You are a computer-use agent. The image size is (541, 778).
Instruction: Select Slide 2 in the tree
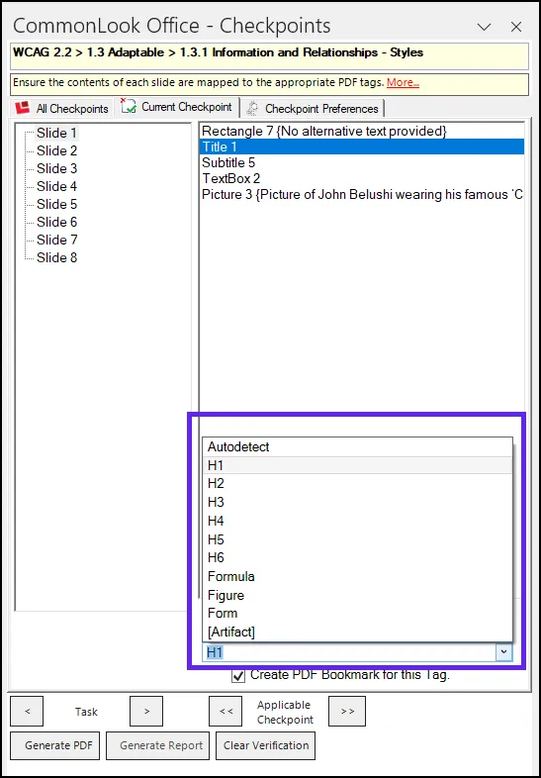[x=56, y=150]
